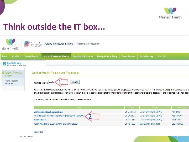Click the September 2011 issue date cell

(x=178, y=124)
